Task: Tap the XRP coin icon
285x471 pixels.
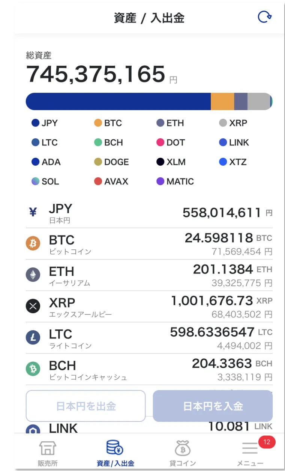Action: click(33, 306)
